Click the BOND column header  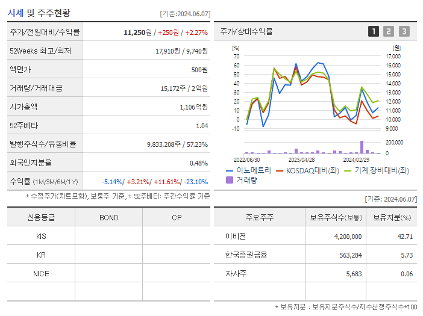pos(109,218)
